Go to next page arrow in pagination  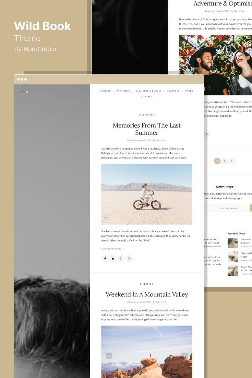click(232, 161)
